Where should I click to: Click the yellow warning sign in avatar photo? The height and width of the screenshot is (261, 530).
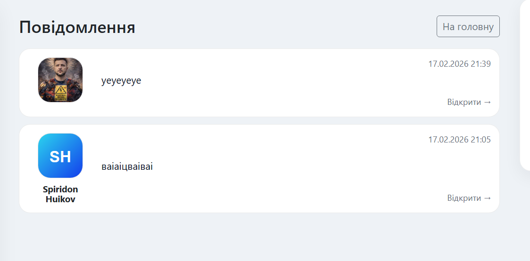[61, 91]
